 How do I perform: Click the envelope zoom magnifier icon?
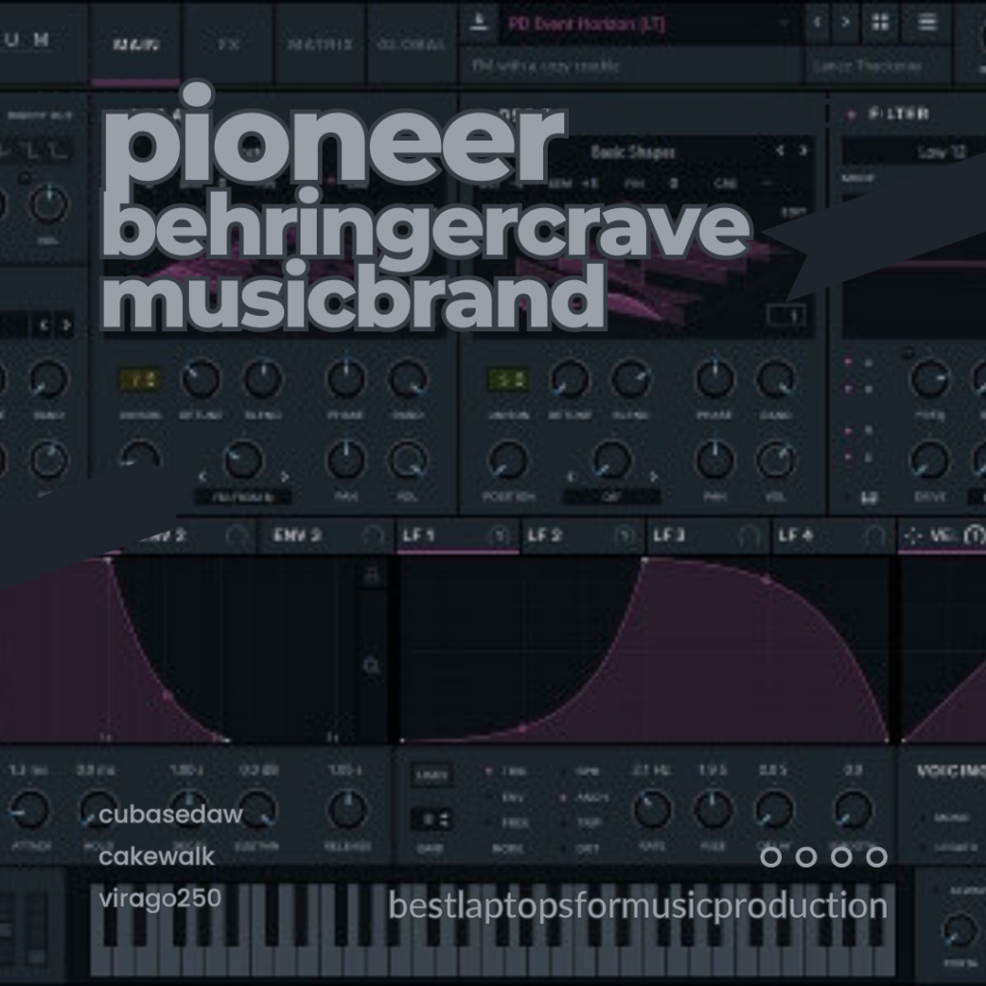[x=372, y=665]
